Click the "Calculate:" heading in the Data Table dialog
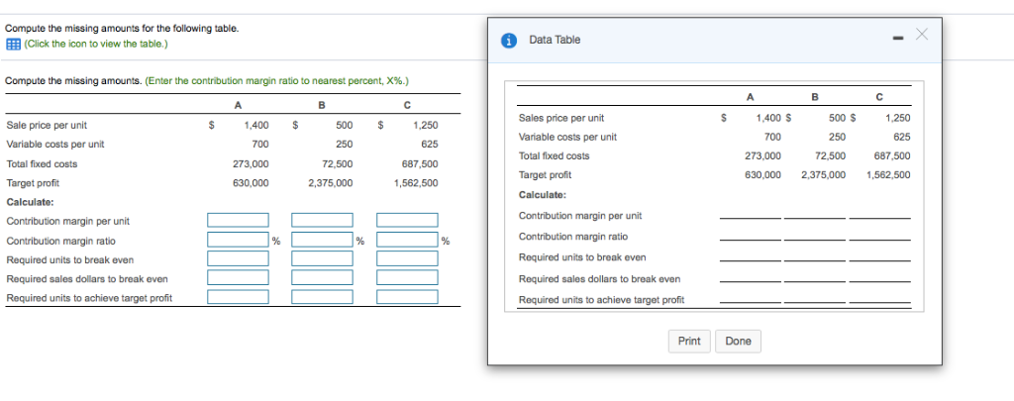 (543, 195)
